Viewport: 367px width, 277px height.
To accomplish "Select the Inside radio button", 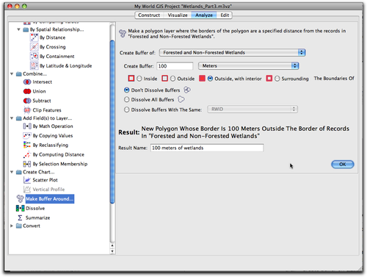I will 139,79.
